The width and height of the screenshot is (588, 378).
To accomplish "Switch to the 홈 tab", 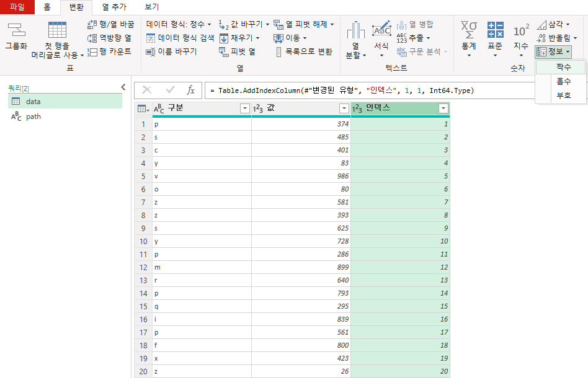I will [x=47, y=7].
